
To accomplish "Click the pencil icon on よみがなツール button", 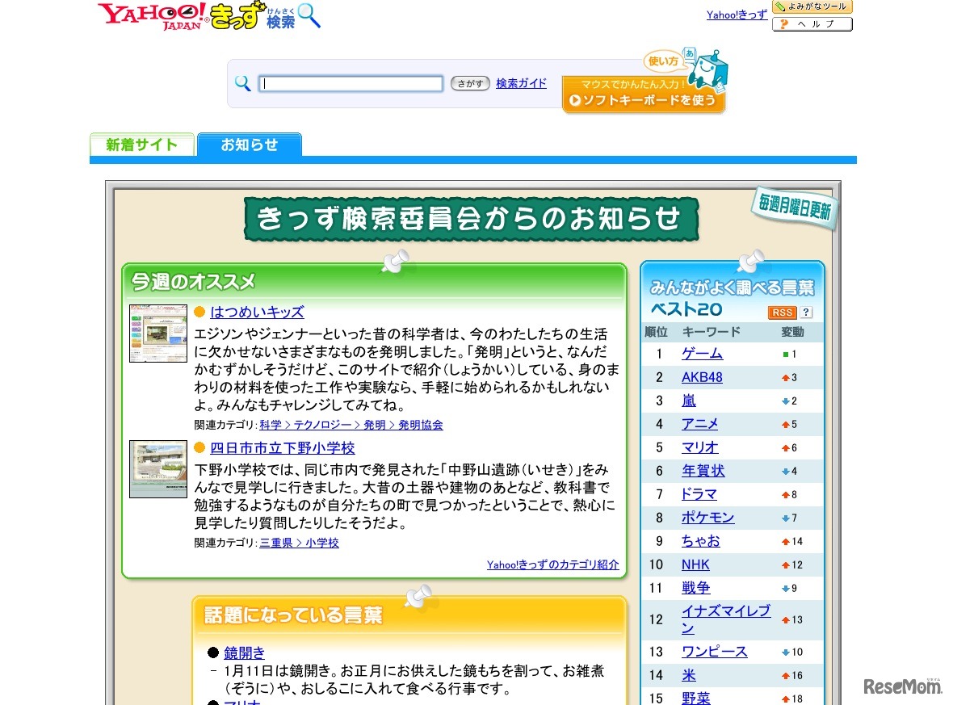I will [x=782, y=6].
